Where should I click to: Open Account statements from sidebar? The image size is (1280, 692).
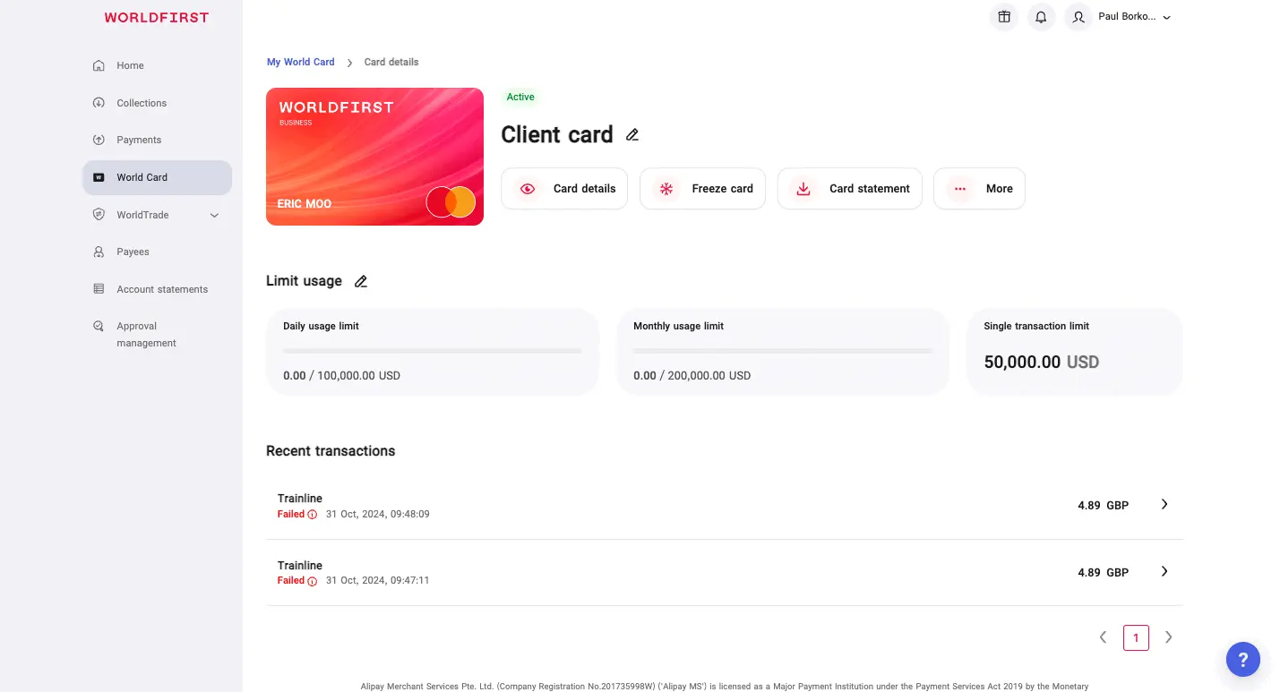tap(161, 289)
